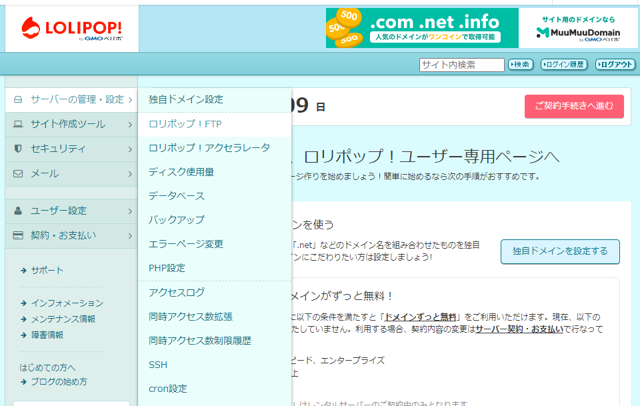This screenshot has width=640, height=406.
Task: Open the 契約・お支払い sidebar menu
Action: tap(71, 236)
